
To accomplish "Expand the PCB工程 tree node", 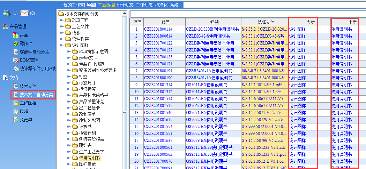I will pyautogui.click(x=61, y=20).
